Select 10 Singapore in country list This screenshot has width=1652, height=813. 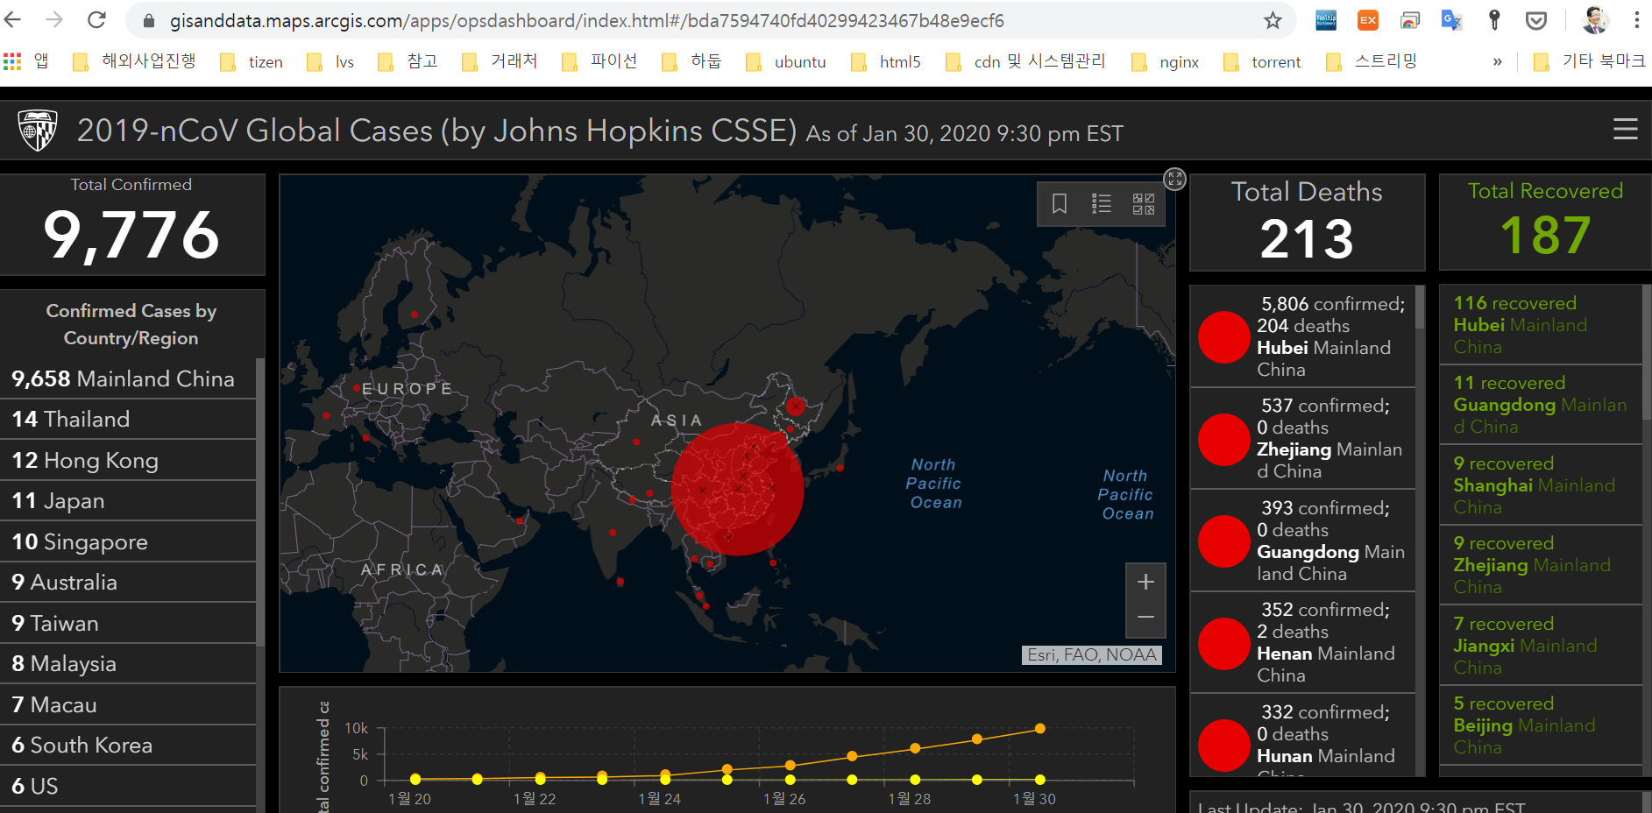point(128,541)
